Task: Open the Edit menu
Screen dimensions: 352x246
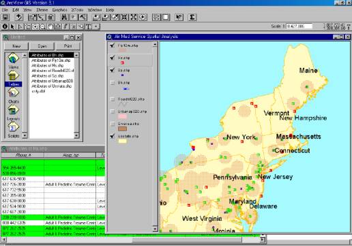Action: coord(16,10)
